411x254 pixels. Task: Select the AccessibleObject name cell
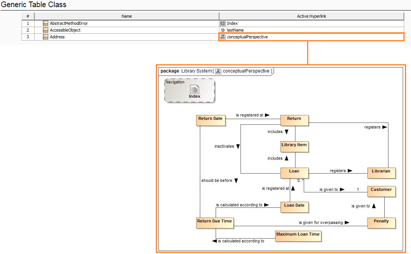(126, 30)
